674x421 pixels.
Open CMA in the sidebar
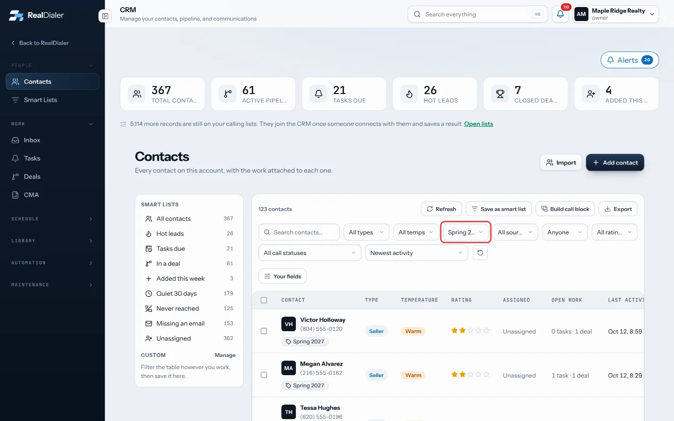(x=52, y=195)
